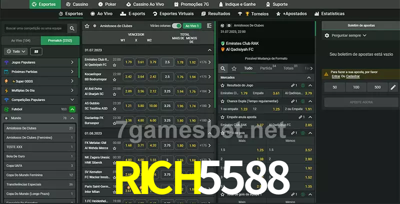Choose the 50 stake preset
The image size is (400, 204).
(x=334, y=87)
